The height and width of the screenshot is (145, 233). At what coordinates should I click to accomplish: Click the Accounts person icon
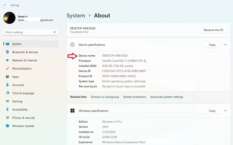click(8, 85)
